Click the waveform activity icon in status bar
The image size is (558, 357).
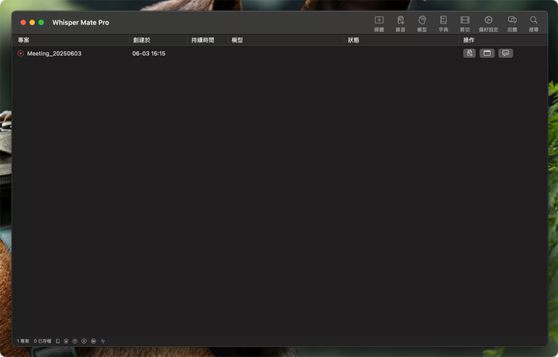click(103, 341)
